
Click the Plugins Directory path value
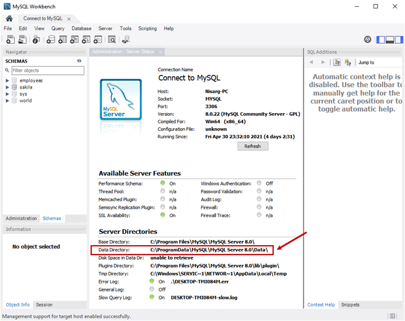[x=215, y=265]
